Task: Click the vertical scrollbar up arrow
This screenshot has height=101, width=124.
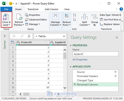Action: pos(65,50)
